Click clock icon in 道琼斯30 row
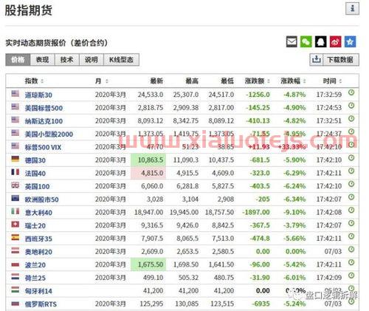The image size is (369, 311). click(x=351, y=93)
